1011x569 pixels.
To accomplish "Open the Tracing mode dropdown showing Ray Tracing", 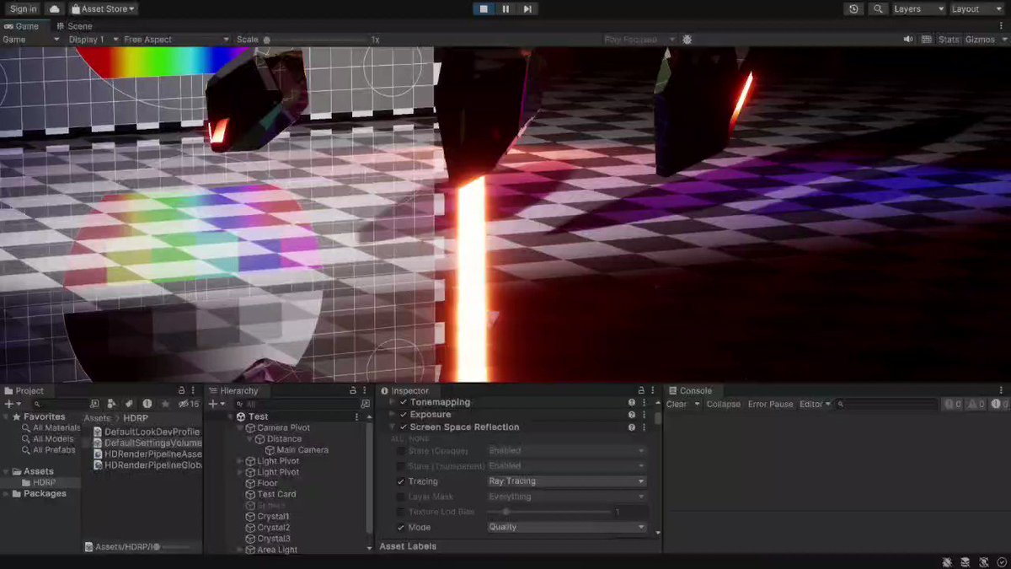I will pos(564,480).
